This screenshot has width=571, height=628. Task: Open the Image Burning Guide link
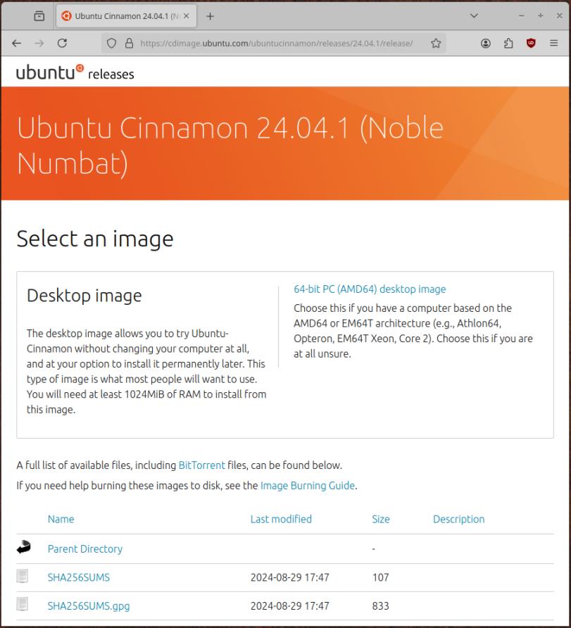(x=308, y=485)
